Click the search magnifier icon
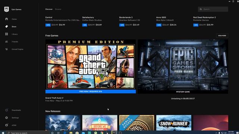The image size is (239, 134). [201, 9]
